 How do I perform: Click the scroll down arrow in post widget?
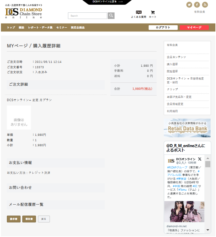[208, 230]
